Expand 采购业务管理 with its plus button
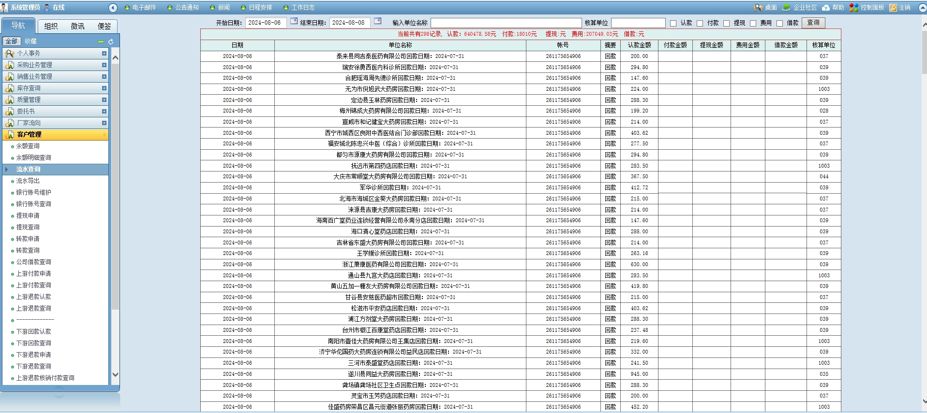This screenshot has width=927, height=413. pyautogui.click(x=104, y=65)
